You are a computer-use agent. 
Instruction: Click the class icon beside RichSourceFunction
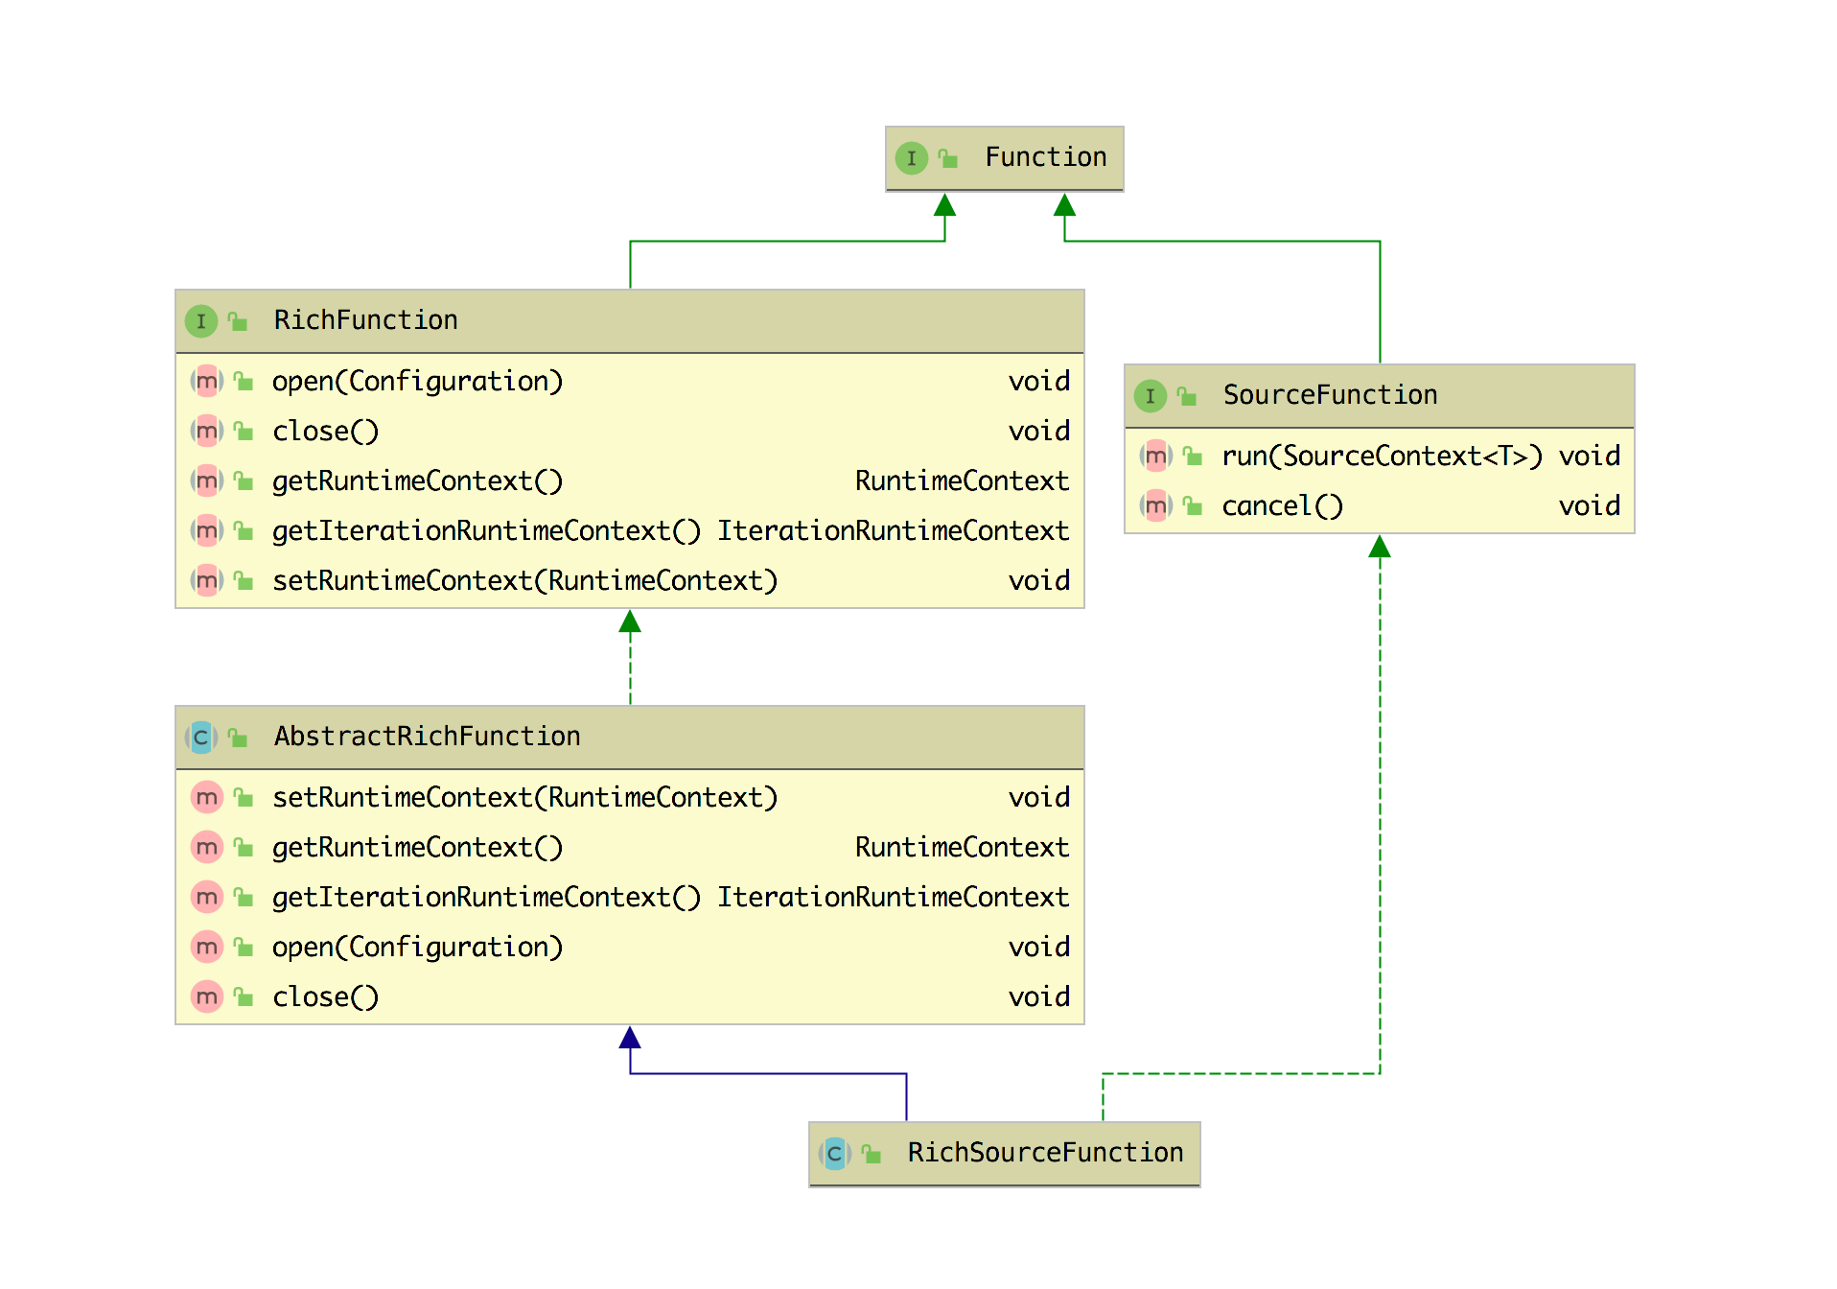[x=834, y=1154]
